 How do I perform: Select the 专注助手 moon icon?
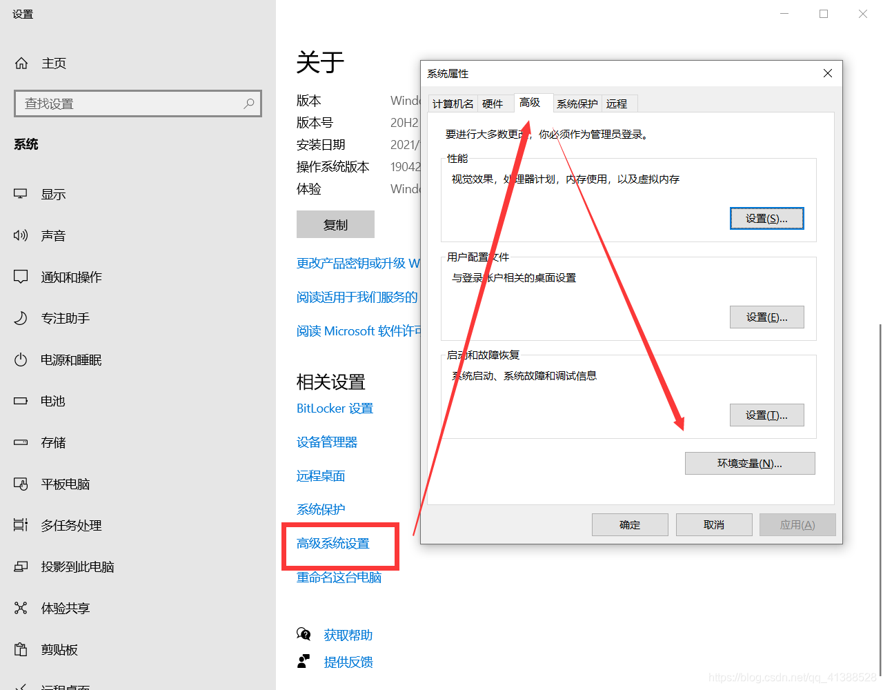click(x=21, y=319)
